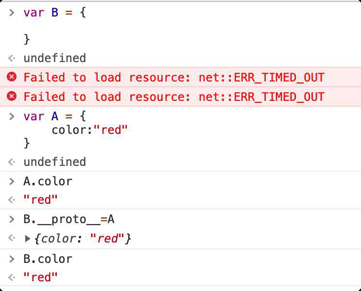Click the second red error icon
The height and width of the screenshot is (291, 361).
12,96
